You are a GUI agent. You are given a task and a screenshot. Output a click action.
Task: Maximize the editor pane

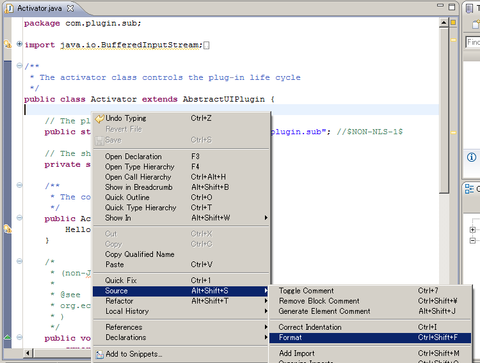452,7
